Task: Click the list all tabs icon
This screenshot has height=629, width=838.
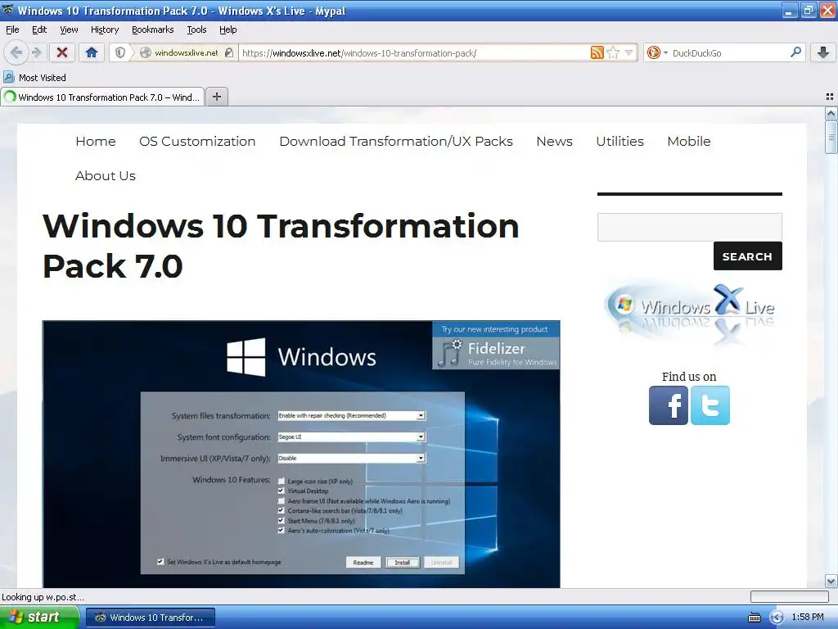Action: point(830,97)
